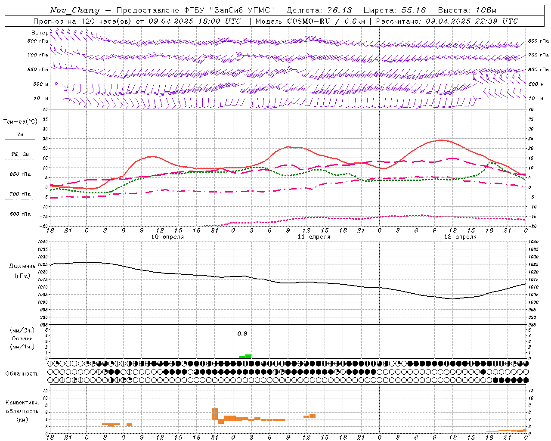Click the solid red line sample above '2м'
Image resolution: width=551 pixels, height=441 pixels.
pos(20,140)
